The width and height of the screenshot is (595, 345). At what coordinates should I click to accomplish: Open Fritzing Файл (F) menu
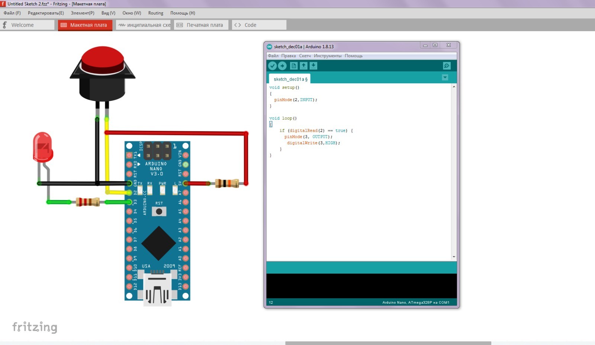tap(12, 13)
